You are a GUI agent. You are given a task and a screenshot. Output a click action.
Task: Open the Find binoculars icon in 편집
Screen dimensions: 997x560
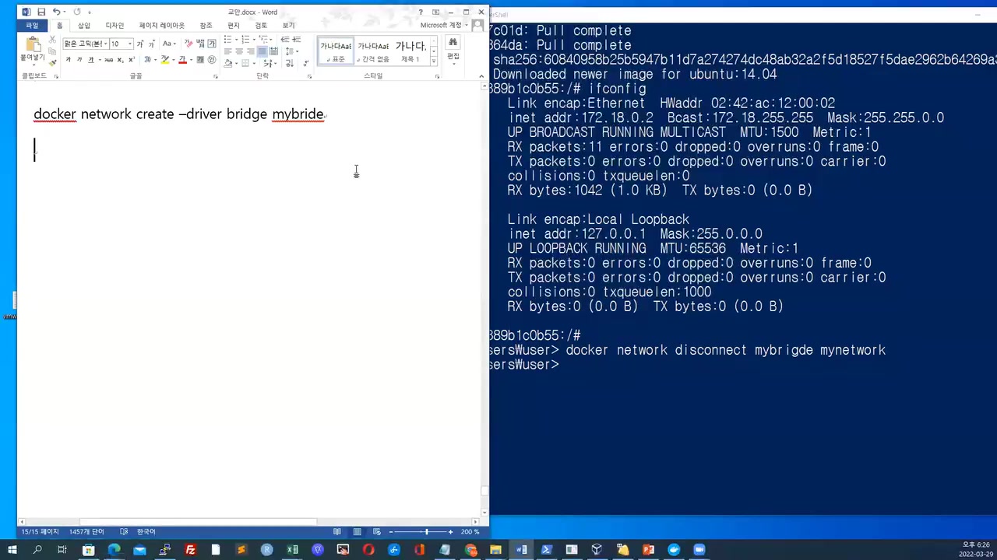(x=453, y=44)
